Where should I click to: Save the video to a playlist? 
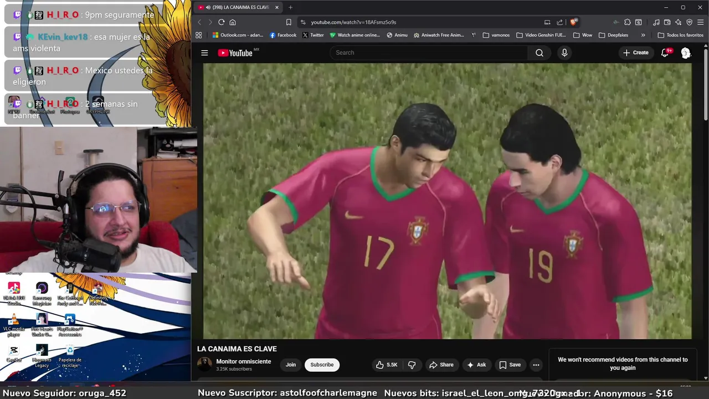coord(510,365)
